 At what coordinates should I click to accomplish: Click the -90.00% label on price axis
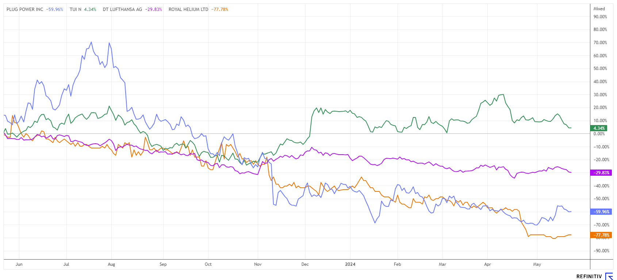click(601, 251)
